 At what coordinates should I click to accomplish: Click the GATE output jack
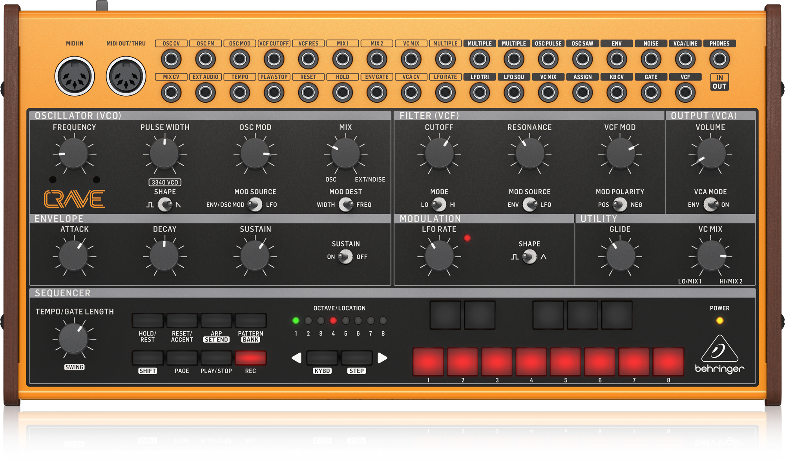(x=651, y=93)
